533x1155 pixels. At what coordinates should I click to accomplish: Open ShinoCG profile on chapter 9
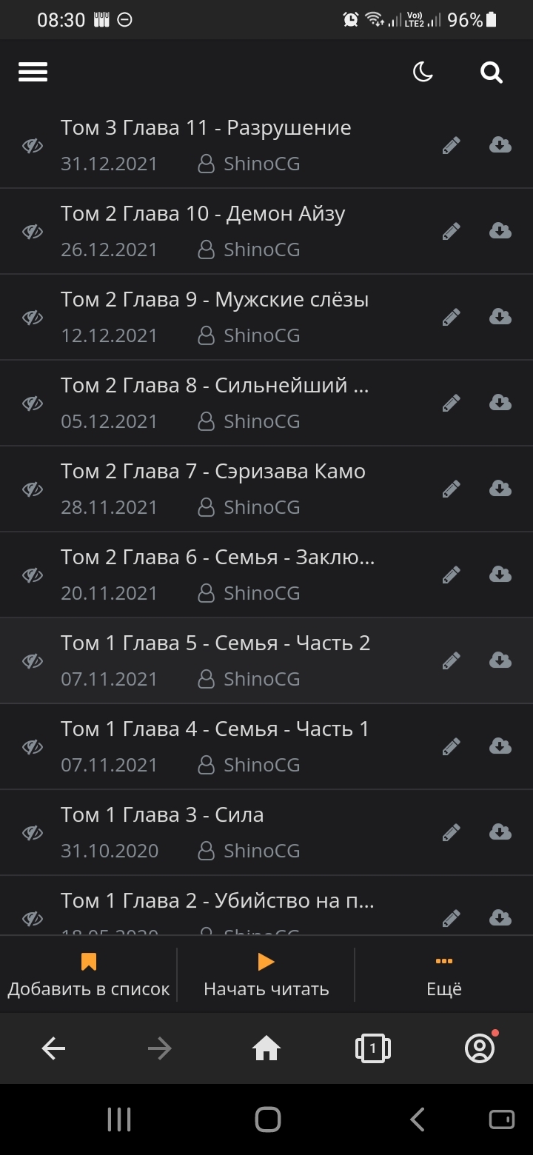pyautogui.click(x=261, y=335)
